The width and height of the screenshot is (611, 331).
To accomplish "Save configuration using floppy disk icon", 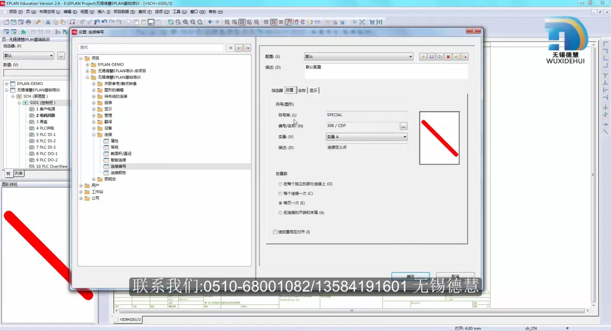I will pos(432,57).
